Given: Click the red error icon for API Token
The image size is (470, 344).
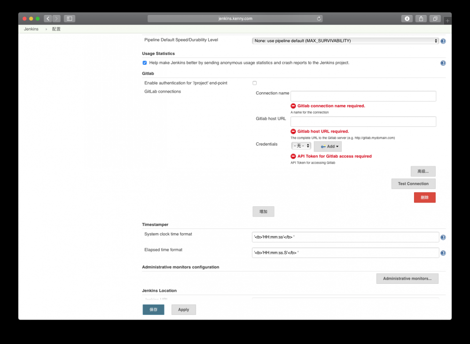Looking at the screenshot, I should (x=293, y=156).
